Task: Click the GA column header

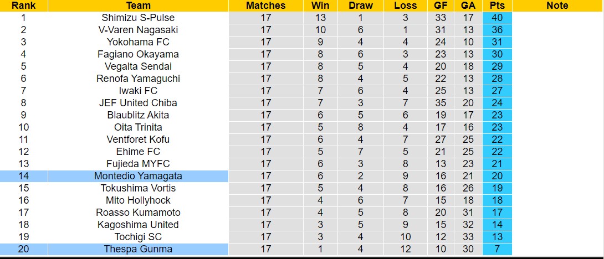Action: [468, 6]
